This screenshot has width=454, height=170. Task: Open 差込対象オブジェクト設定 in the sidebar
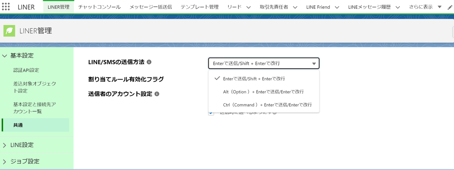(35, 87)
